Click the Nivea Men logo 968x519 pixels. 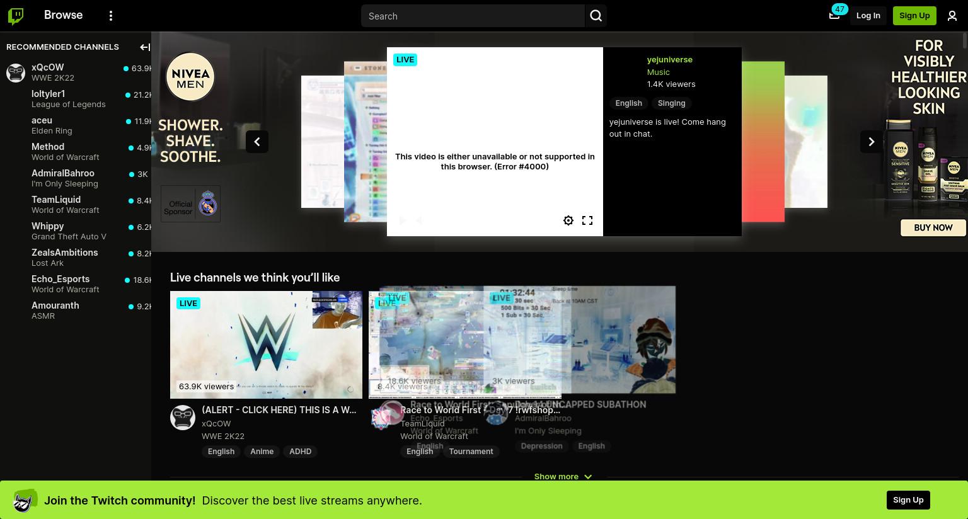[190, 77]
